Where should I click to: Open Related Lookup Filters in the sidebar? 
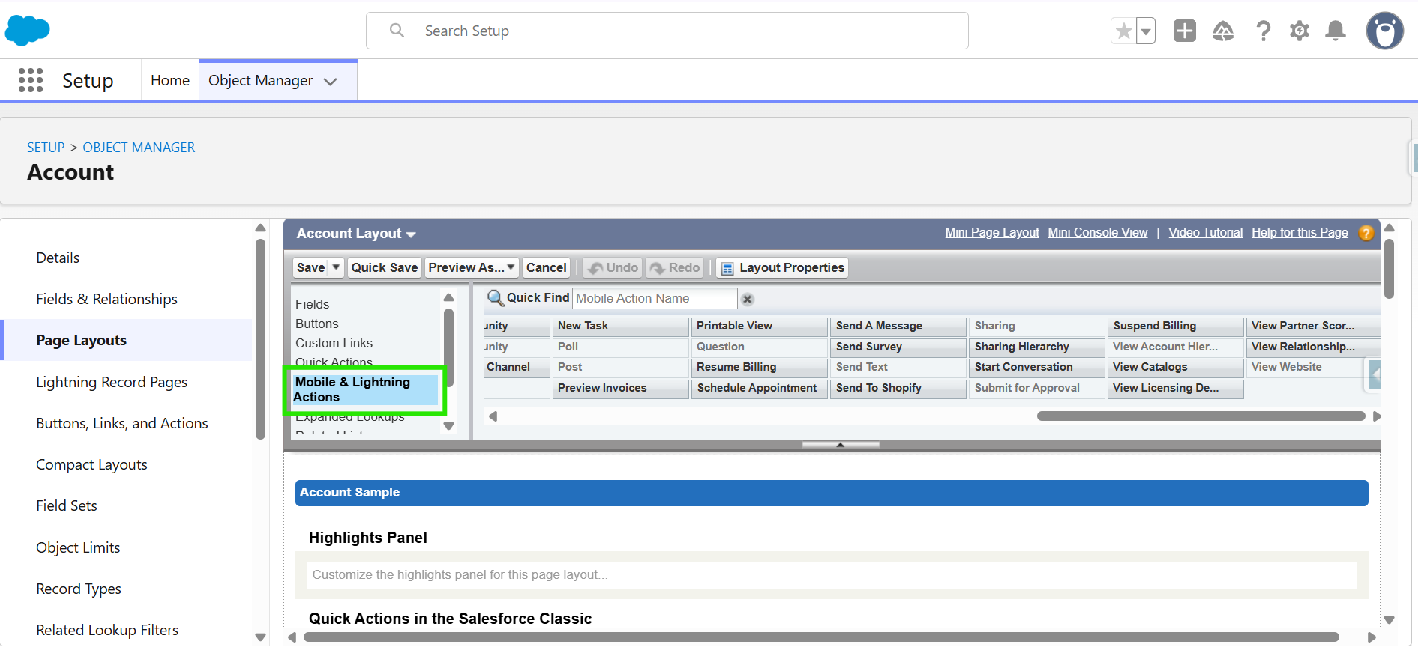point(107,630)
